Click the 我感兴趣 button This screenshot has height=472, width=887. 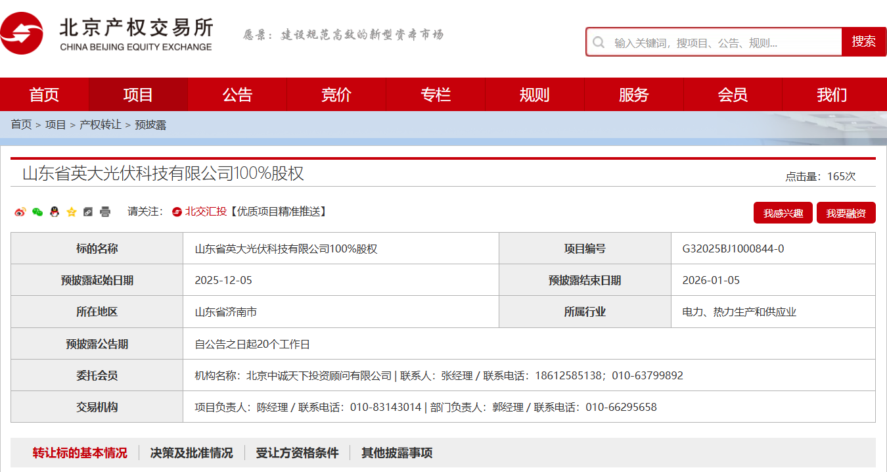783,213
